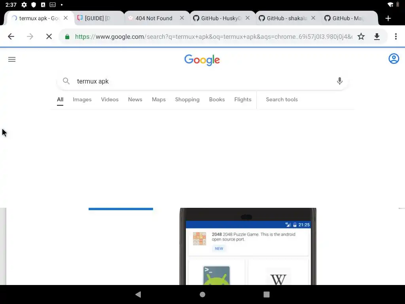Click the Termux phone screenshot image
405x304 pixels.
248,246
